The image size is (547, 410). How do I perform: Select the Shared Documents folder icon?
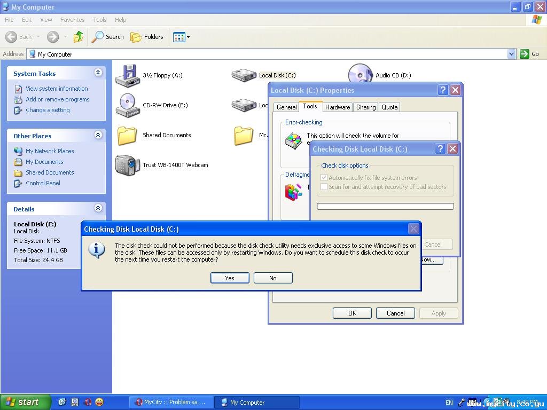(127, 135)
